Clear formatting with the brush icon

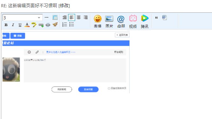[x=55, y=24]
